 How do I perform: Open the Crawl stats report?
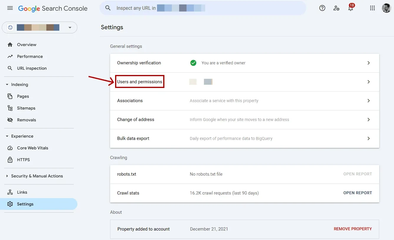coord(357,193)
